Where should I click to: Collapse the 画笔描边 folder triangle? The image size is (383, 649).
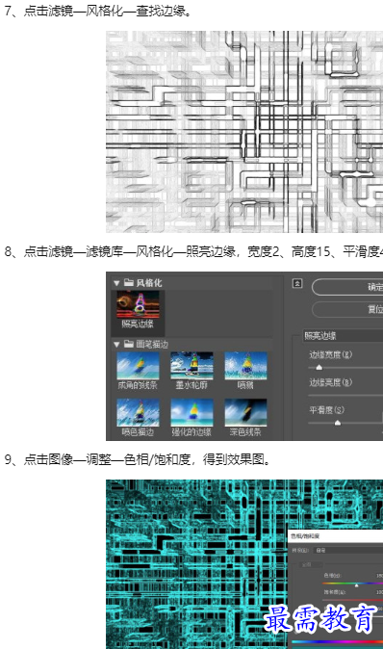[116, 345]
